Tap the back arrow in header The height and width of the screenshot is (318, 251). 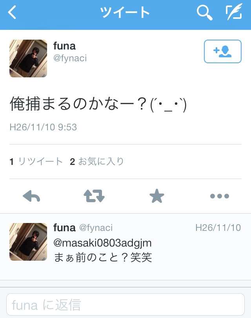pos(12,13)
